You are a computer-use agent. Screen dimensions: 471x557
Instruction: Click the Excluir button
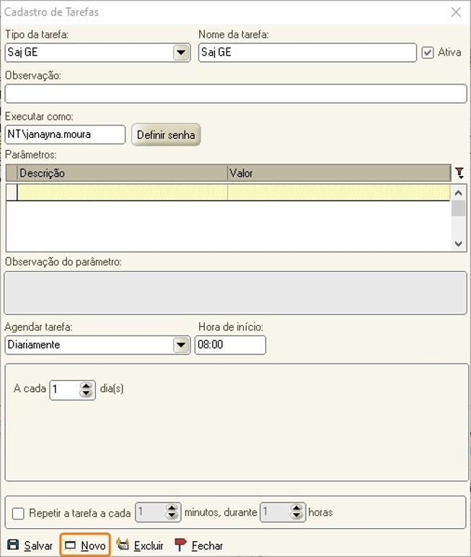(140, 545)
